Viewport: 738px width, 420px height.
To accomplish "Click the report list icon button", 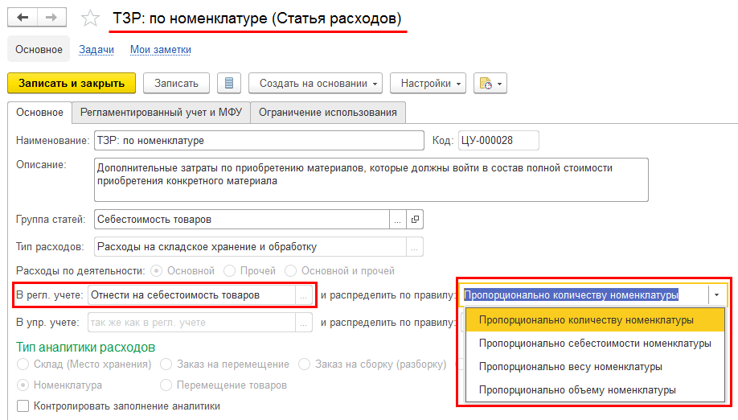I will 229,83.
